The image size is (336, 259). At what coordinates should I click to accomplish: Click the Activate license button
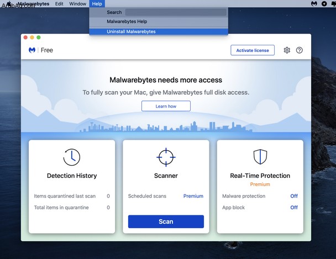pos(253,50)
